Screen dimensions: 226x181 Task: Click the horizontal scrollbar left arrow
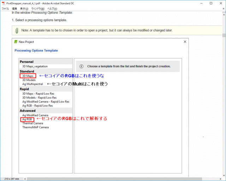[x=25, y=179]
